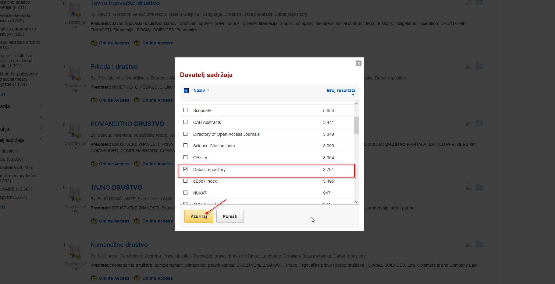Click preview magnifier icon for Komanditno društvo result
The width and height of the screenshot is (555, 284).
(x=469, y=244)
